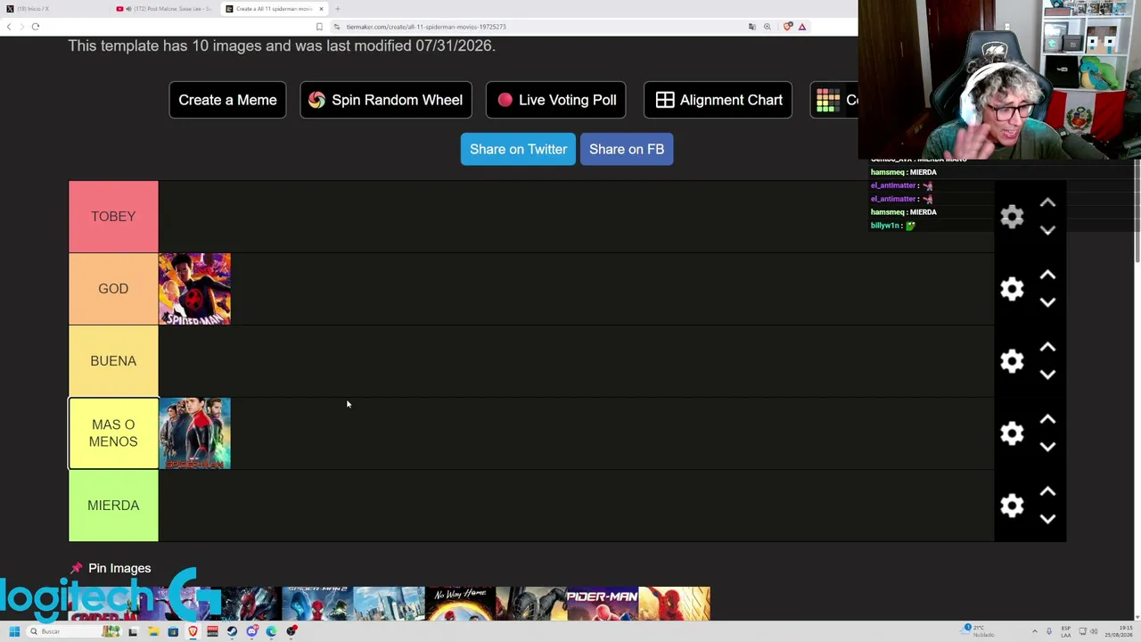Switch to the Post Malone YouTube tab
The width and height of the screenshot is (1141, 642).
(x=165, y=9)
